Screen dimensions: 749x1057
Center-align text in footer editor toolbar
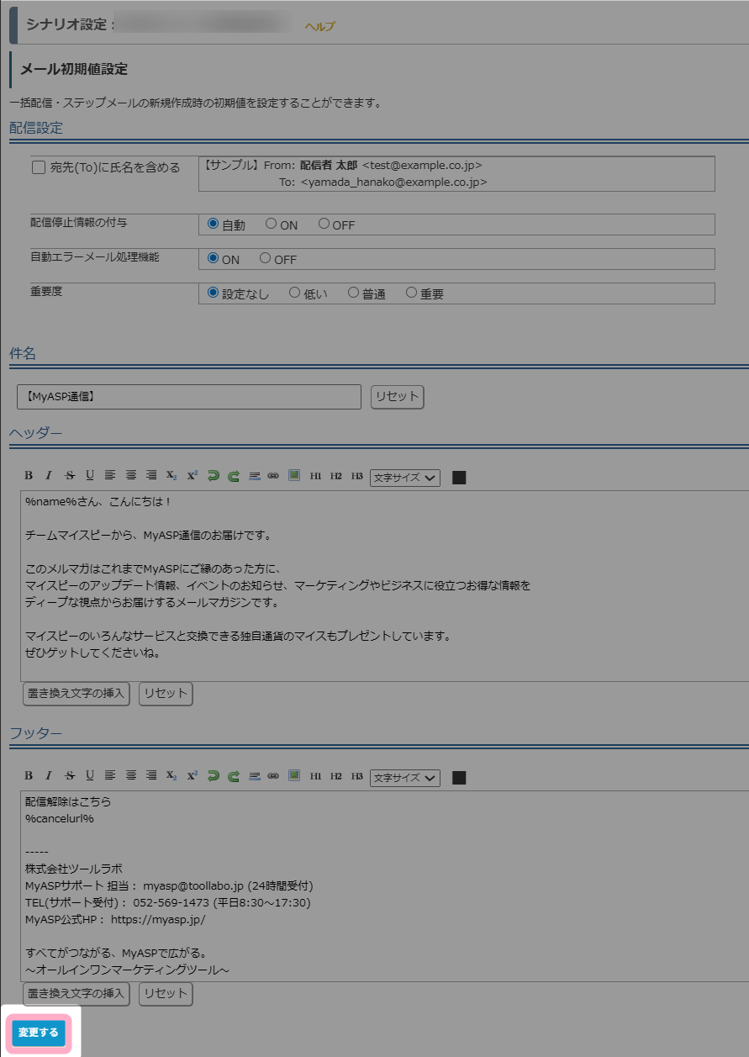131,776
